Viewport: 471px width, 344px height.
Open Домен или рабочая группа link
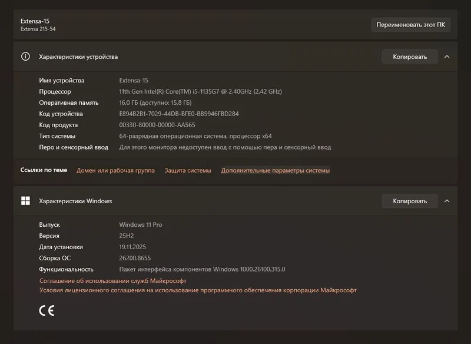coord(115,170)
